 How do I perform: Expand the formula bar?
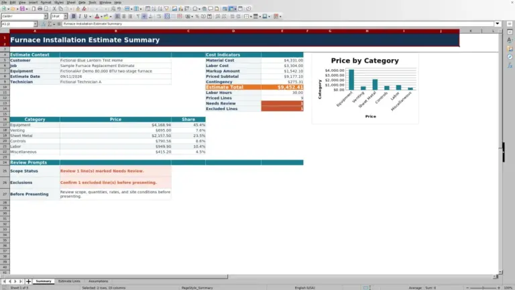[x=498, y=23]
